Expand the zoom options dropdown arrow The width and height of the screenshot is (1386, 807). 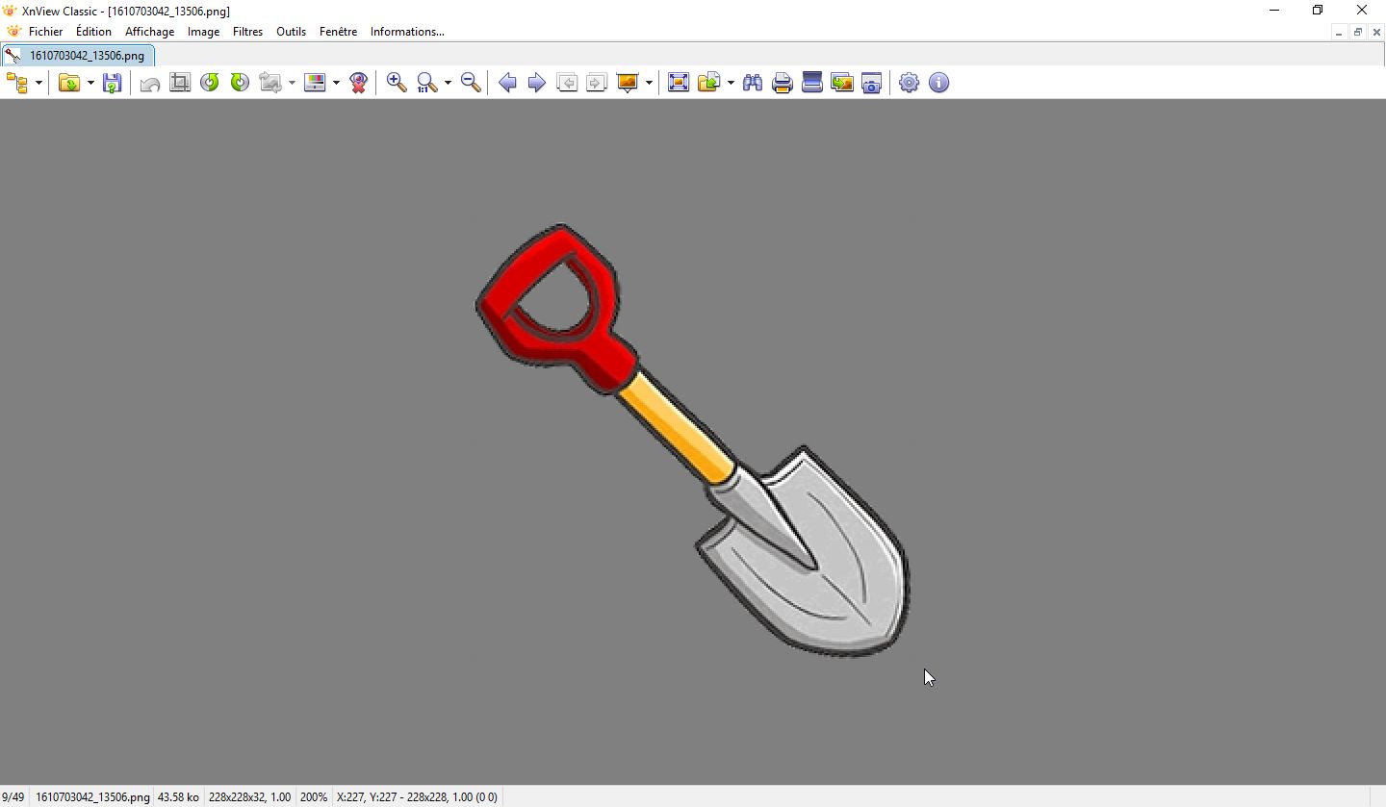pyautogui.click(x=448, y=83)
